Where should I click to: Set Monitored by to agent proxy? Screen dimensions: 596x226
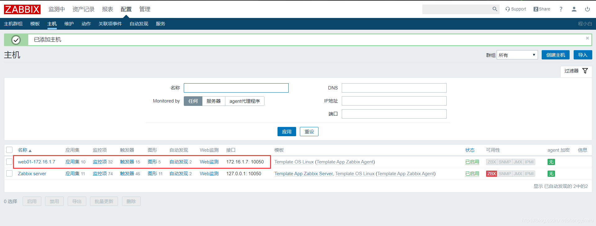pos(245,101)
